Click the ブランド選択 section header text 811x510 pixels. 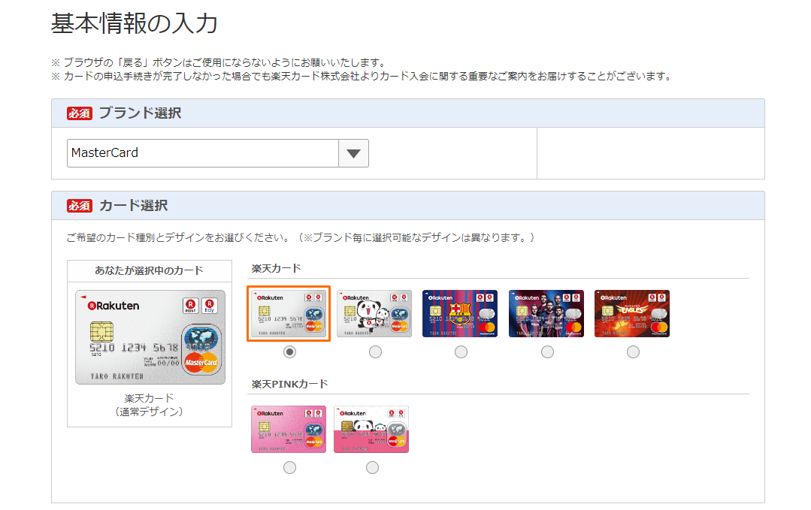140,113
